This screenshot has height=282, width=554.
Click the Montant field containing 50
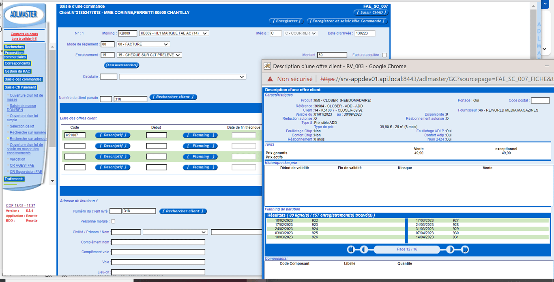coord(332,55)
